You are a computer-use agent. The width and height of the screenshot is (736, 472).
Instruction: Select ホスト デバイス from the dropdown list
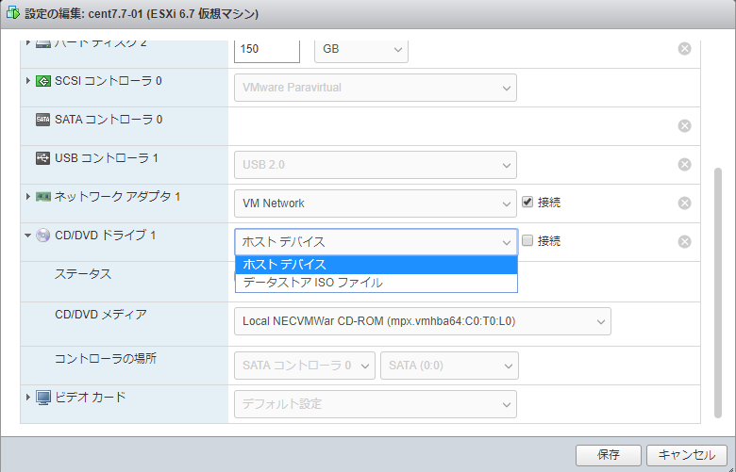[376, 265]
